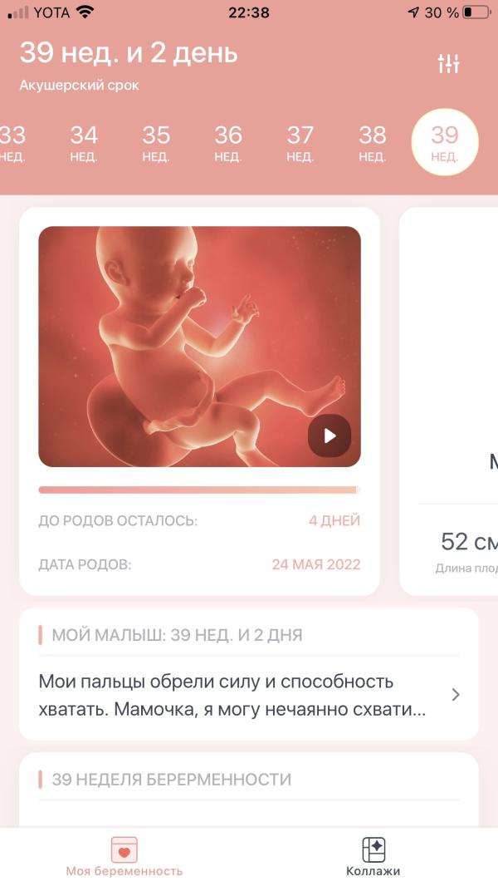Screen dimensions: 498x886
Task: Select week 37 in week strip
Action: point(300,143)
